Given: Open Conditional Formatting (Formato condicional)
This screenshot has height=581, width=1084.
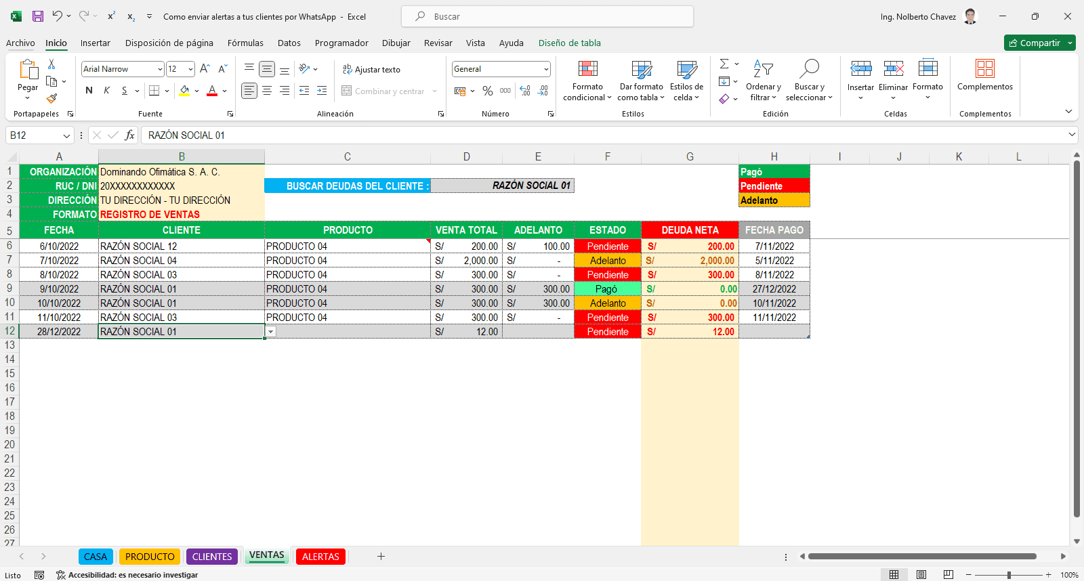Looking at the screenshot, I should click(587, 81).
